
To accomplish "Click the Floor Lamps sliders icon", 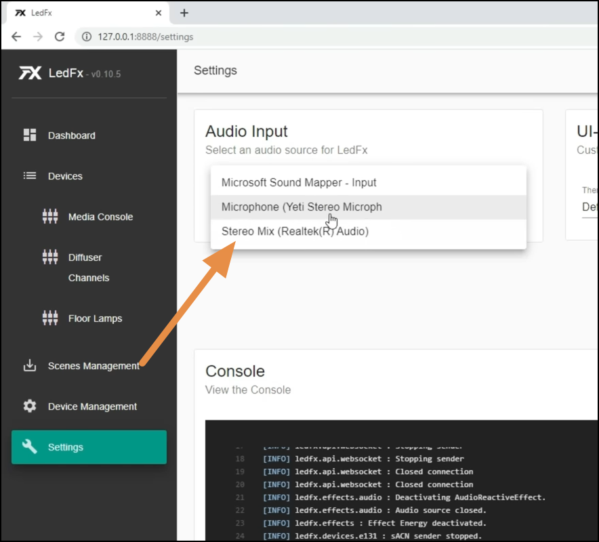I will tap(50, 318).
